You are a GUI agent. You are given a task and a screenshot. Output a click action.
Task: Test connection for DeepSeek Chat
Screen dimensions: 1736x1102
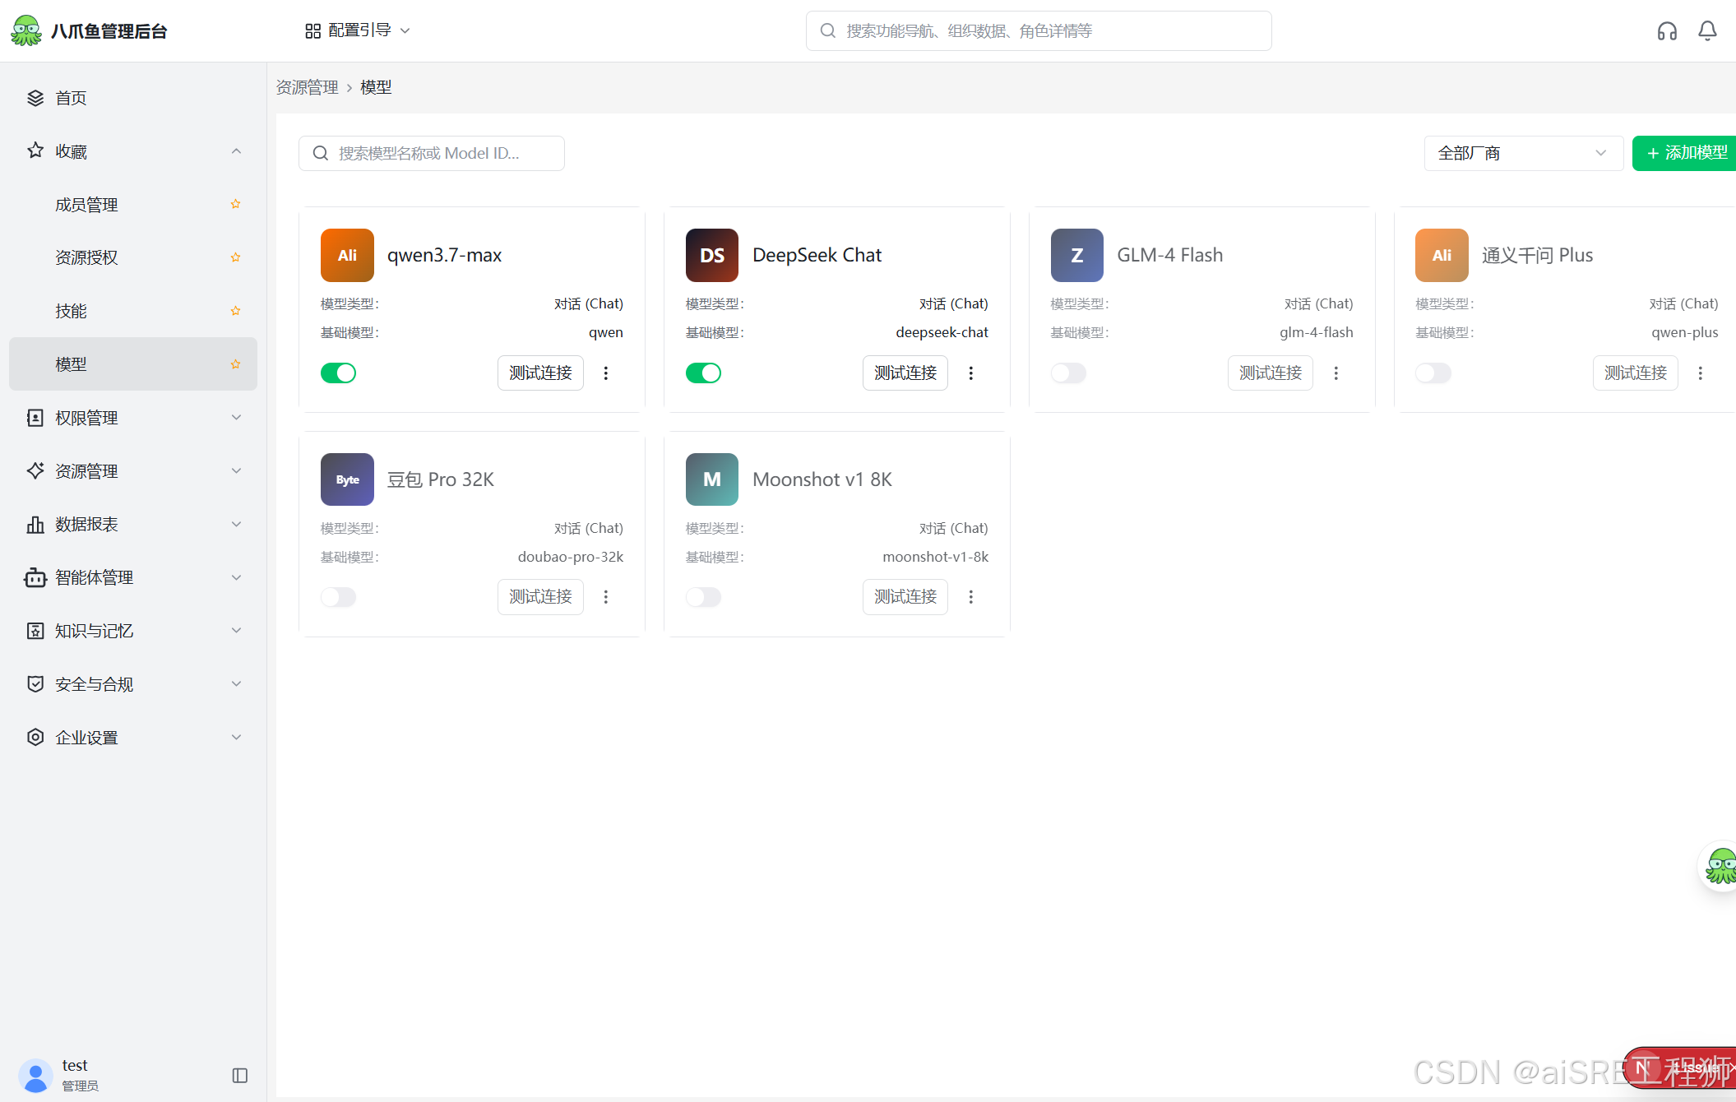click(x=905, y=373)
